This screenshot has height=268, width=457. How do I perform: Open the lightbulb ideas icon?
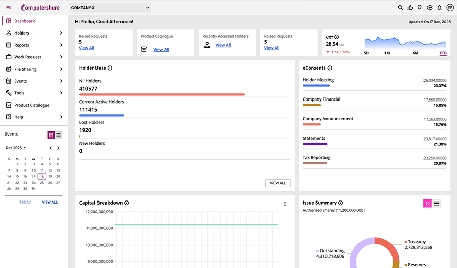point(420,8)
